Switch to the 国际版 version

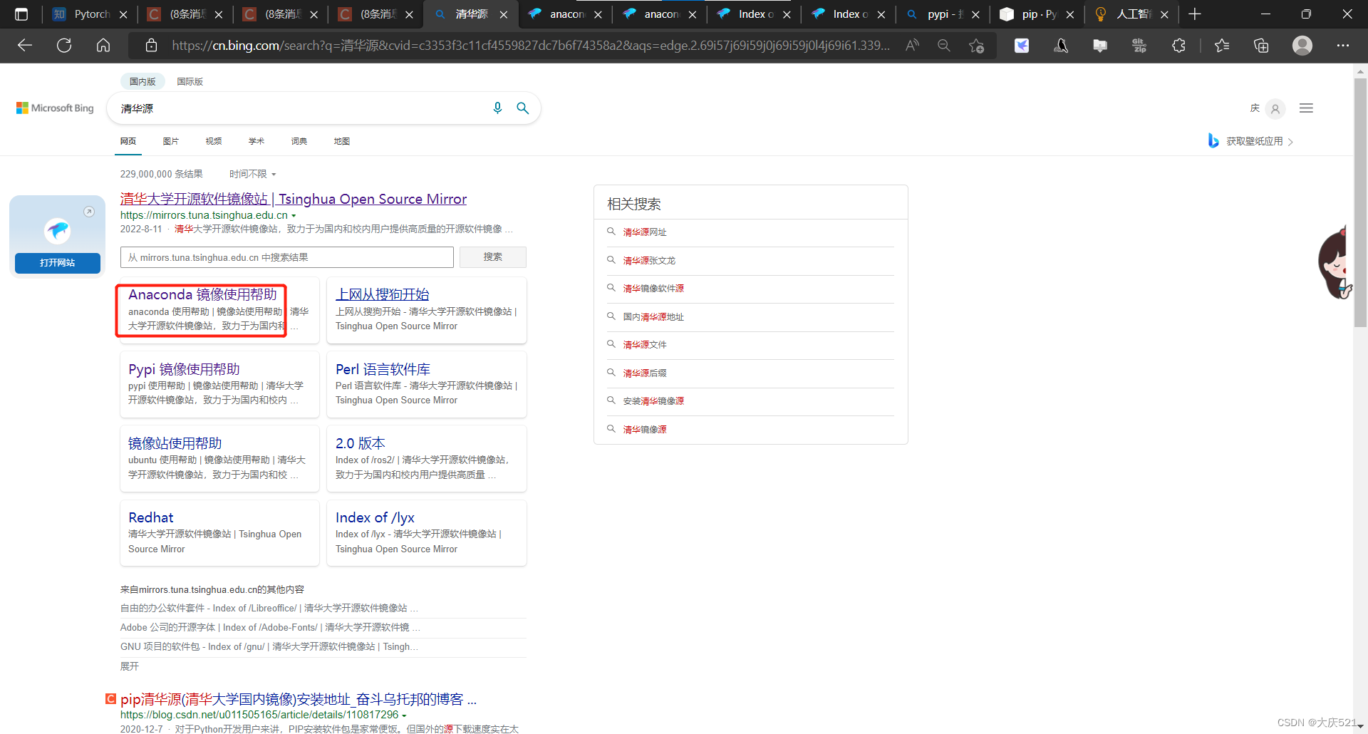pyautogui.click(x=189, y=81)
